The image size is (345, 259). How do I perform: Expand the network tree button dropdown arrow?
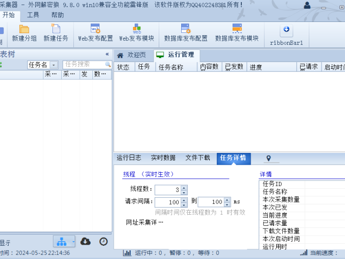tap(74, 241)
